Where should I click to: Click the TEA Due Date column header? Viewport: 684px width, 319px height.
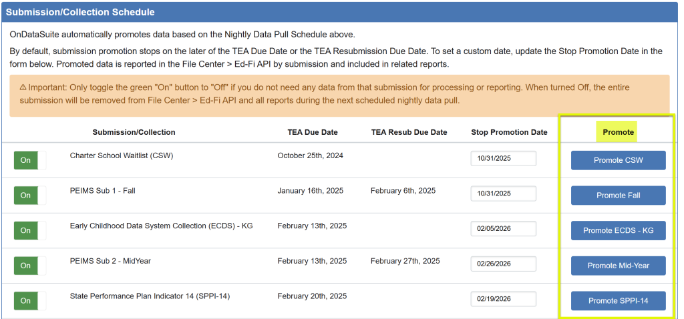pyautogui.click(x=308, y=132)
